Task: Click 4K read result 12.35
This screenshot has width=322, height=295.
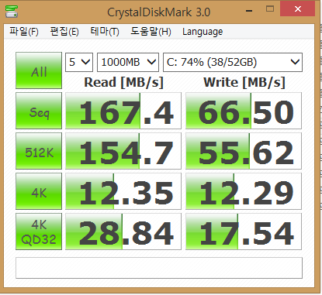Action: pos(123,191)
